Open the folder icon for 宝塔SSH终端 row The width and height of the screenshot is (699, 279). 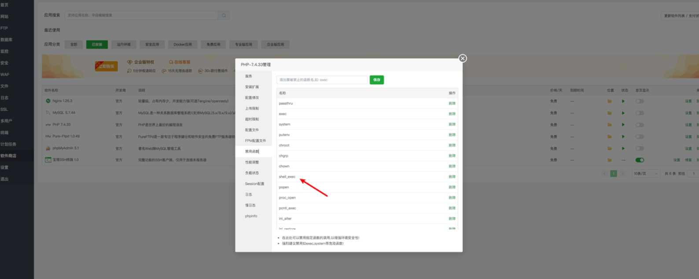609,160
